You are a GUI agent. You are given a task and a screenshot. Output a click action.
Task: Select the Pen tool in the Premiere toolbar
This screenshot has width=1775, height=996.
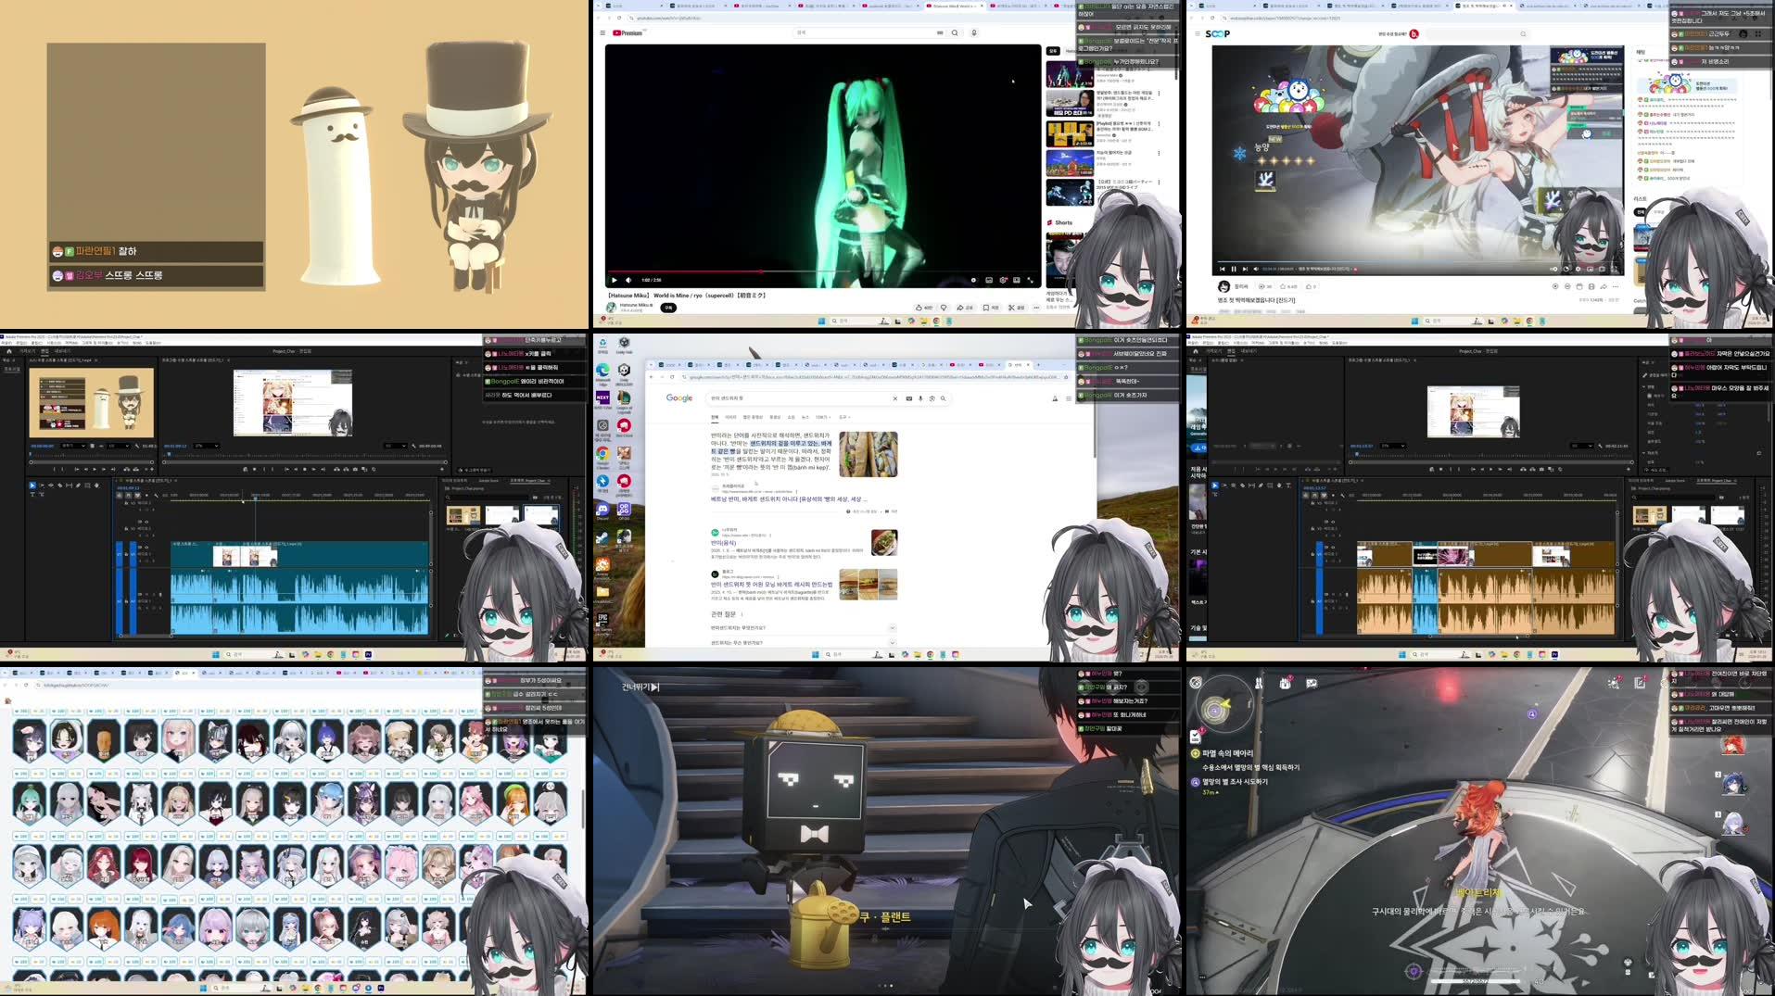click(79, 485)
